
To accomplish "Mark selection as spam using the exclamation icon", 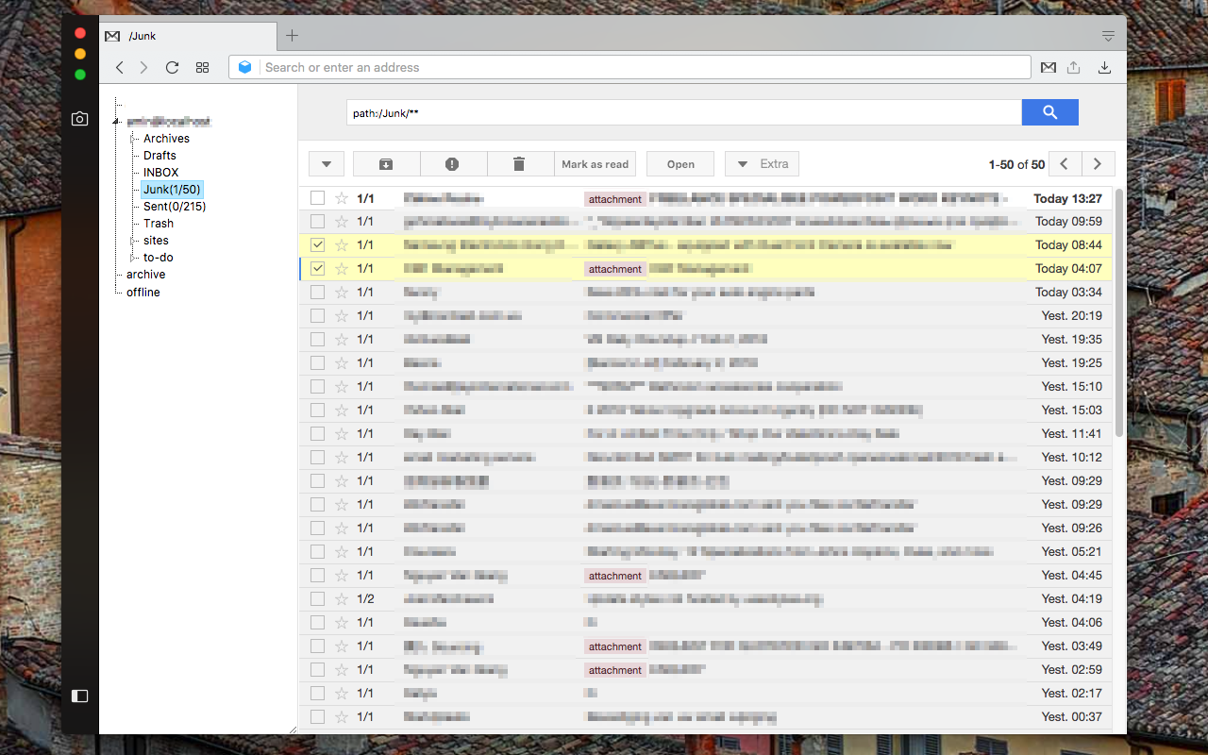I will 453,163.
